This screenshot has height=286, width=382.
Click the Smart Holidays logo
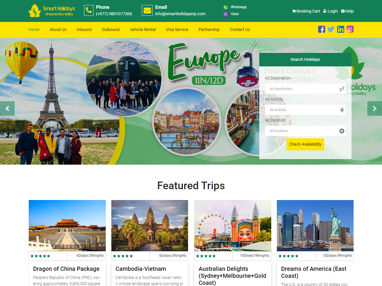pos(52,11)
